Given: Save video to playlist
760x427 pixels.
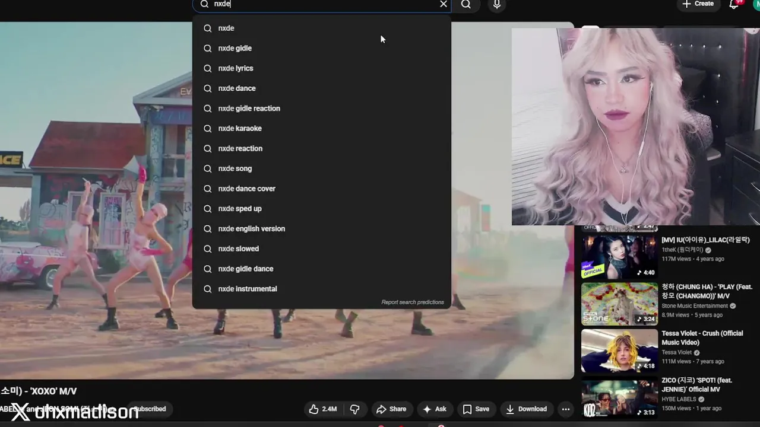Looking at the screenshot, I should [476, 409].
